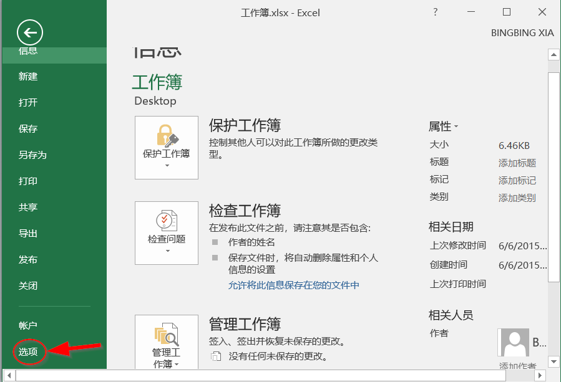Open the help question mark icon
This screenshot has width=561, height=382.
coord(435,12)
